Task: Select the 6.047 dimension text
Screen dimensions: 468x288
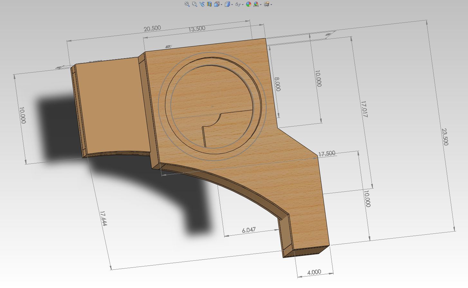Action: click(x=249, y=230)
